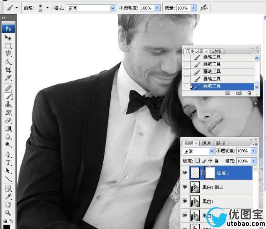Viewport: 266px width, 229px height.
Task: Select the Line tool
Action: tap(8, 179)
